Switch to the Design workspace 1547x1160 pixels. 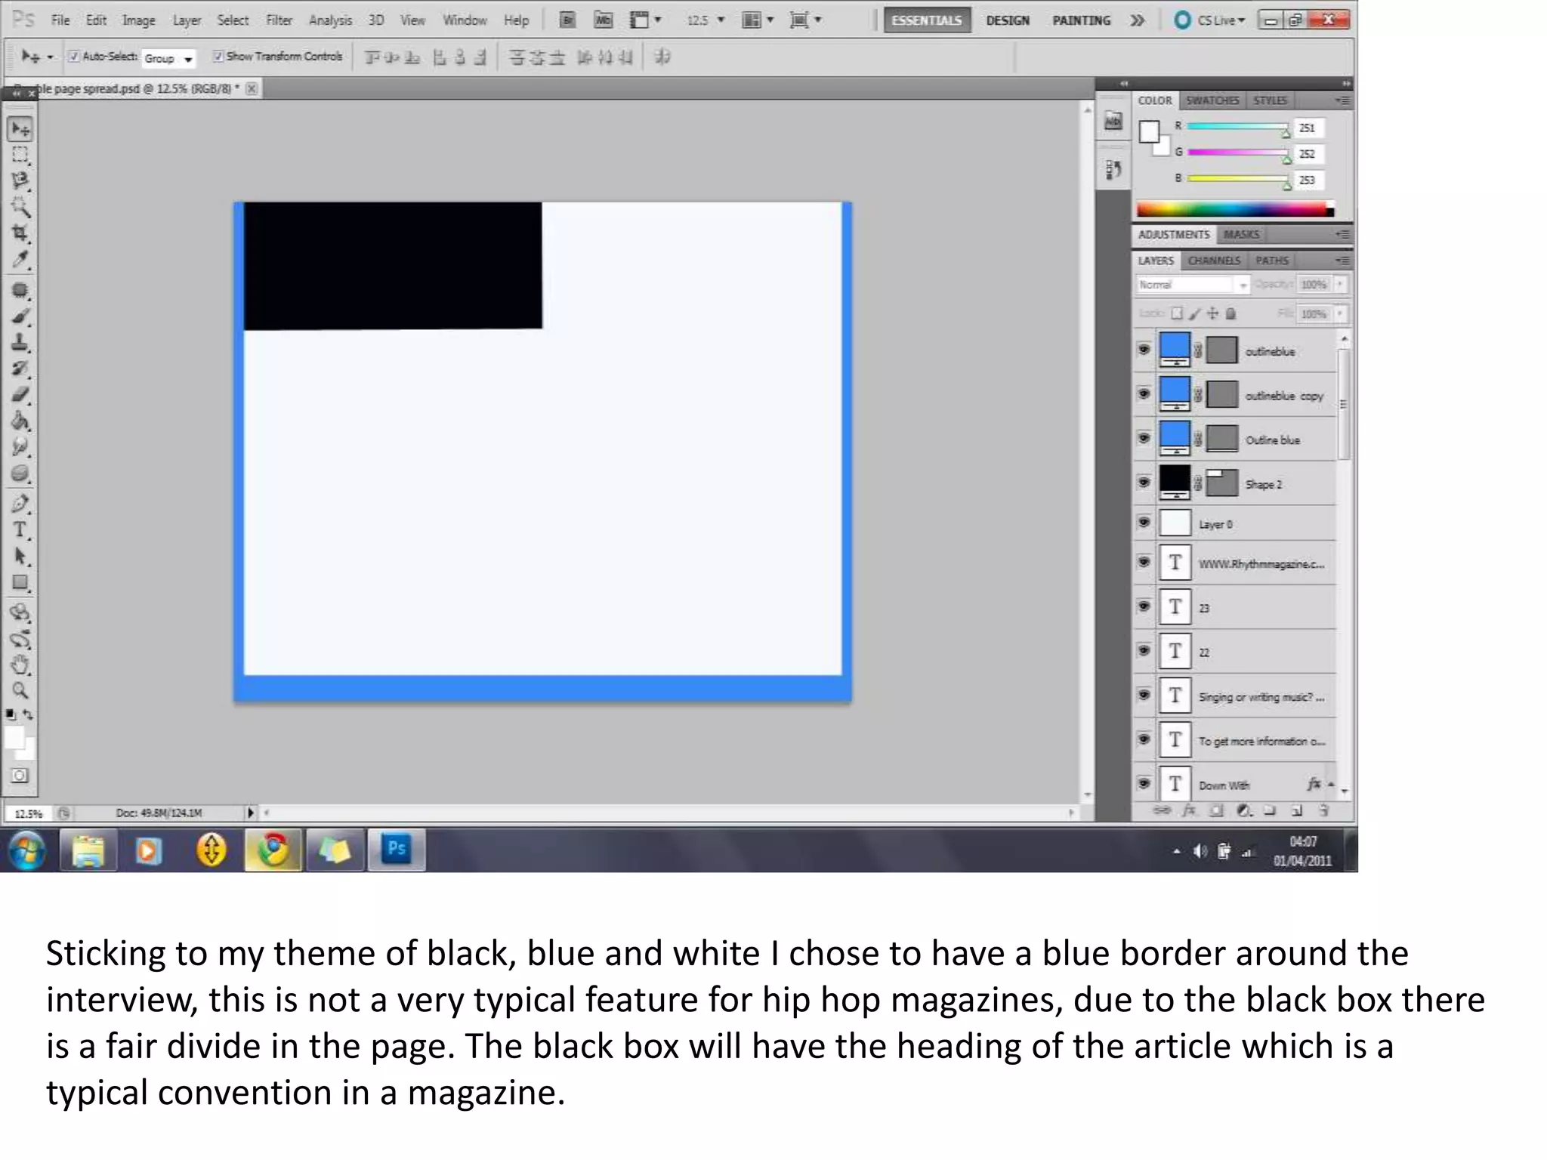pyautogui.click(x=1007, y=20)
